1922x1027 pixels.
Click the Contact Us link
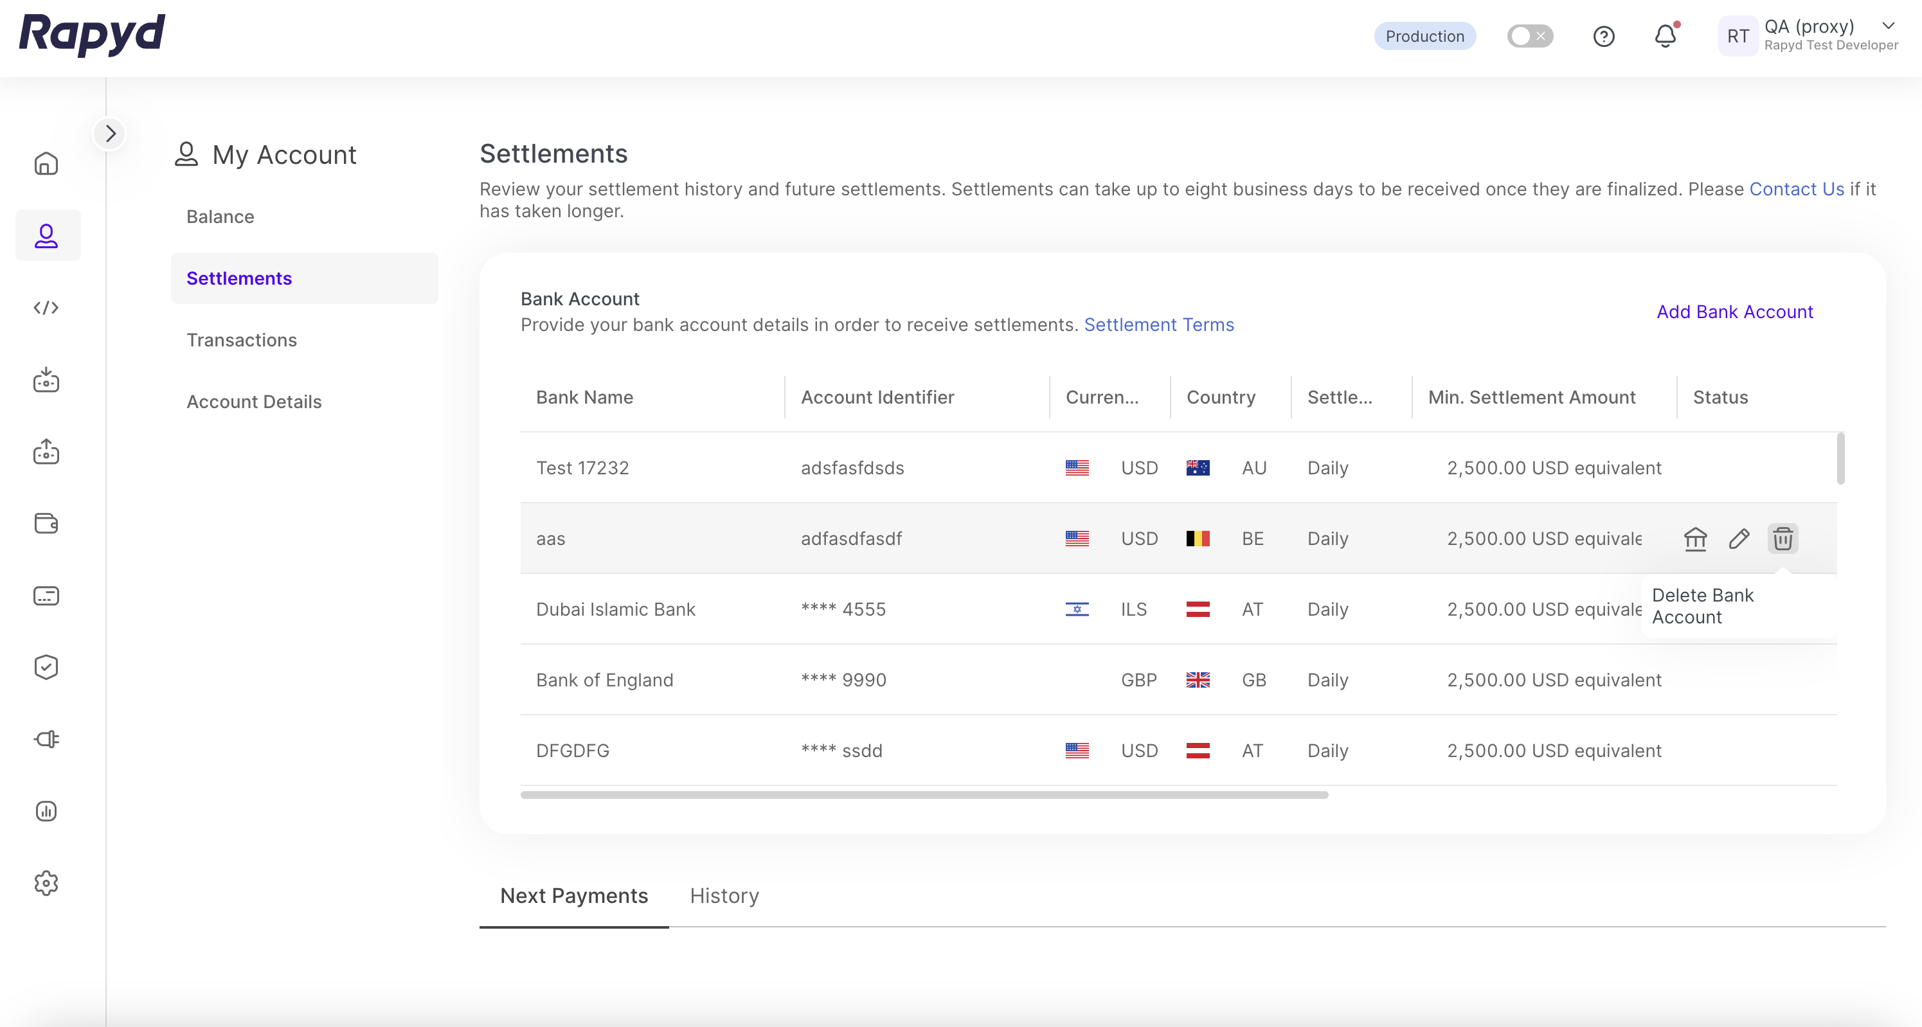[1797, 189]
